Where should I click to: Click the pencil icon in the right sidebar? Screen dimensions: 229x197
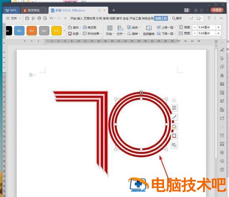222,50
